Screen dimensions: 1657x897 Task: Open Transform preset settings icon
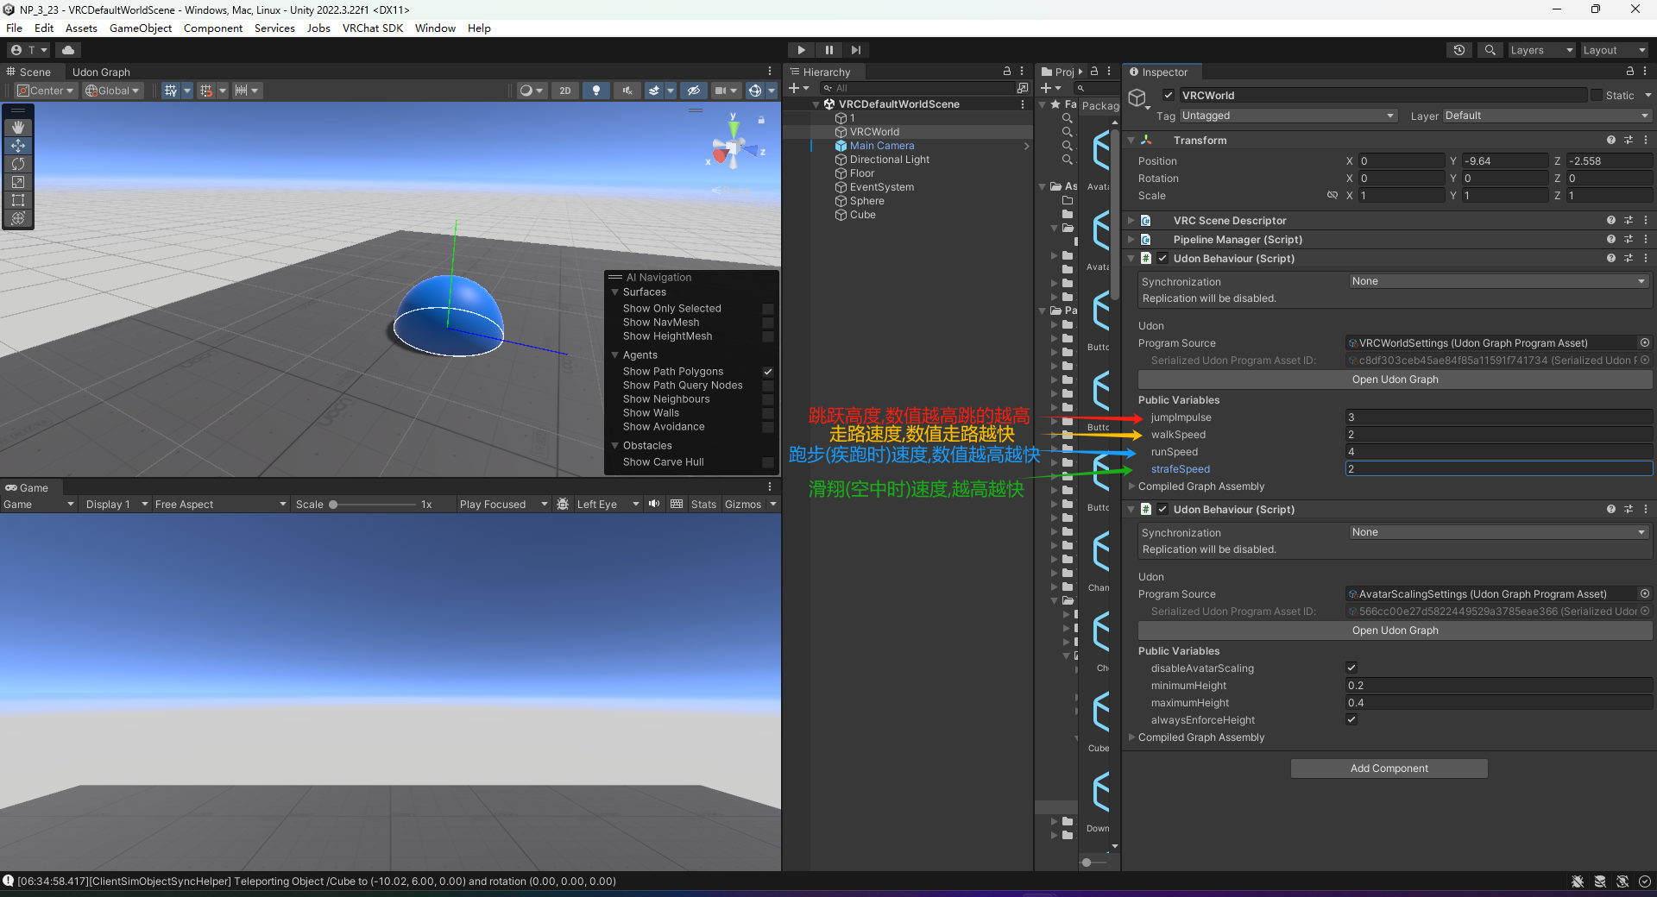[x=1629, y=140]
